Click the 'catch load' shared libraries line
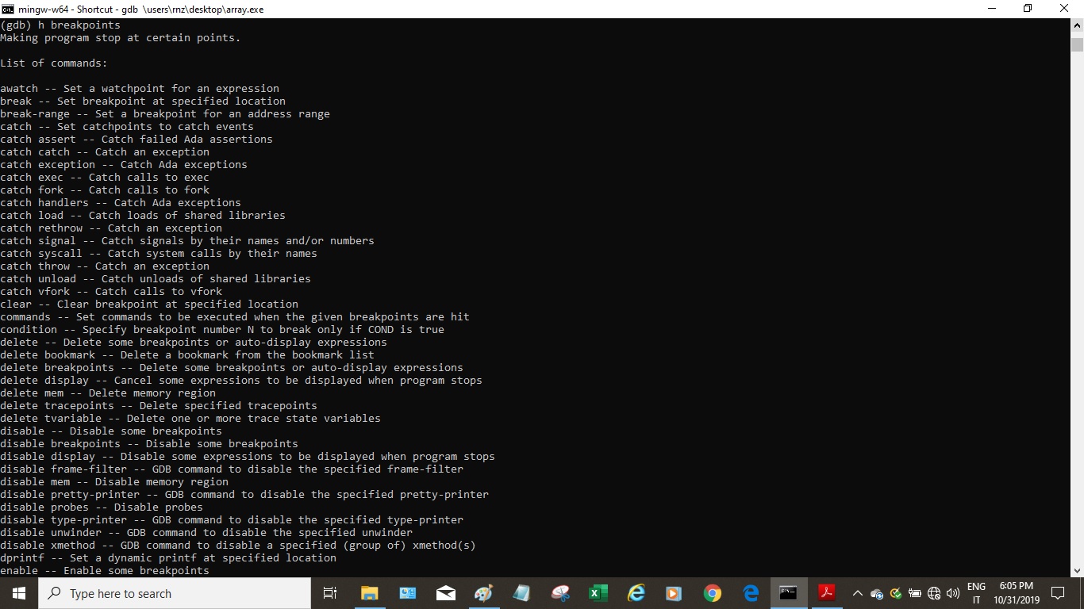The height and width of the screenshot is (609, 1084). pyautogui.click(x=143, y=216)
